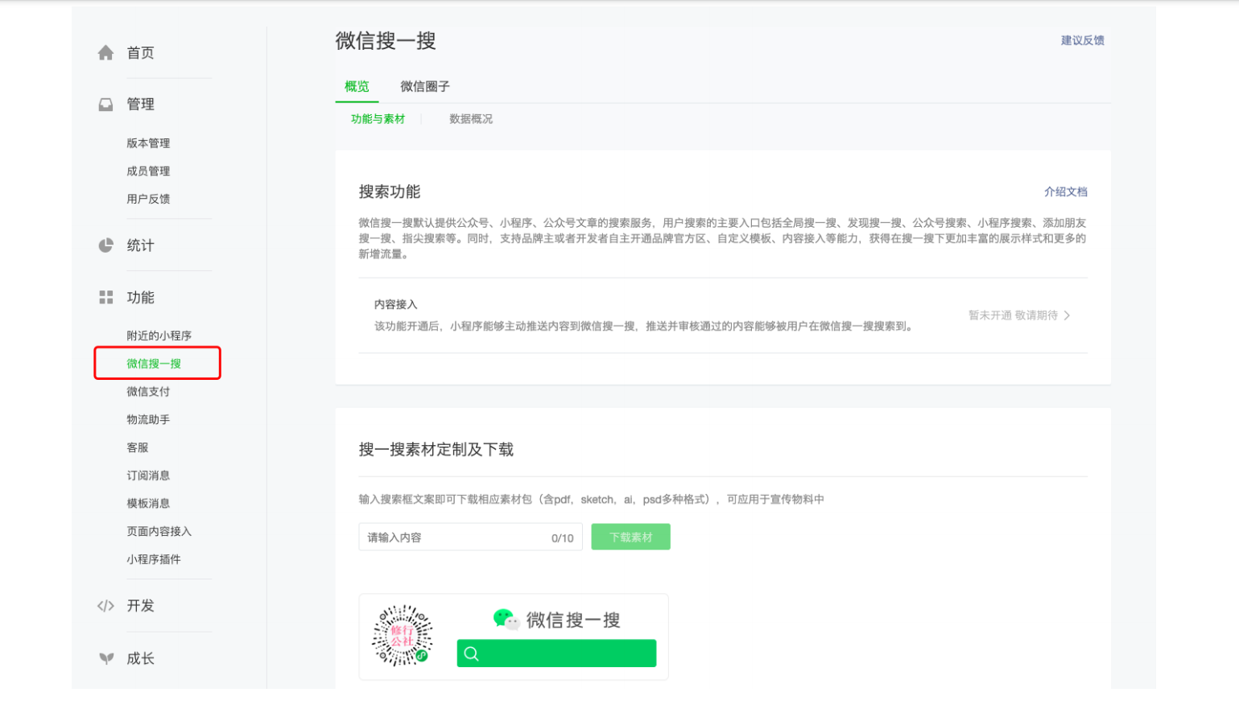Click the magnifier icon in green search bar
The width and height of the screenshot is (1239, 713).
[x=472, y=653]
